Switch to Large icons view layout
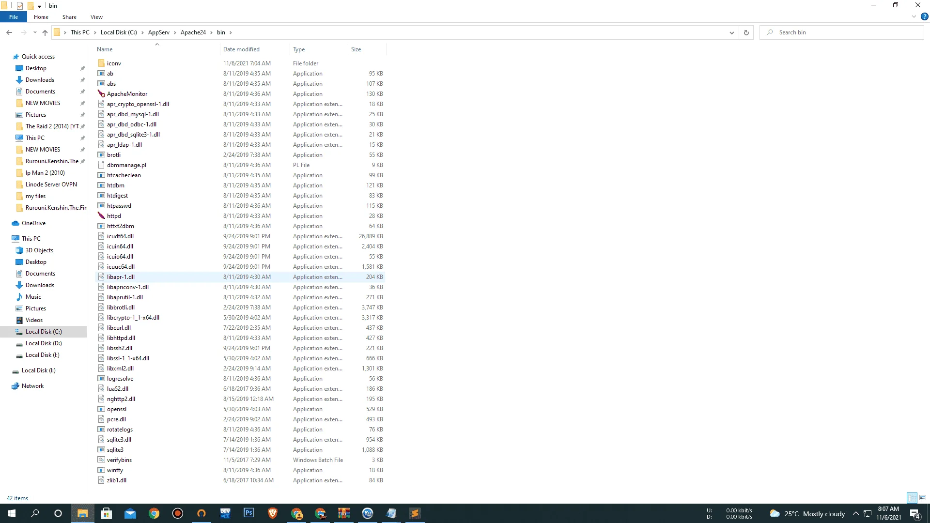Screen dimensions: 930x523 click(x=923, y=498)
